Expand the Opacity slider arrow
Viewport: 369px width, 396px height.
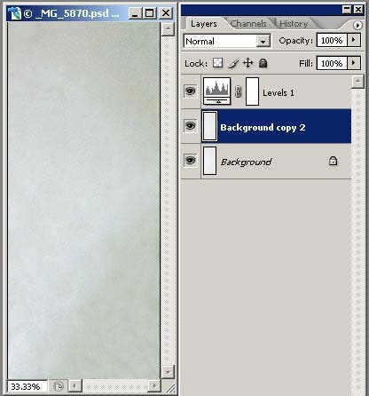[354, 40]
